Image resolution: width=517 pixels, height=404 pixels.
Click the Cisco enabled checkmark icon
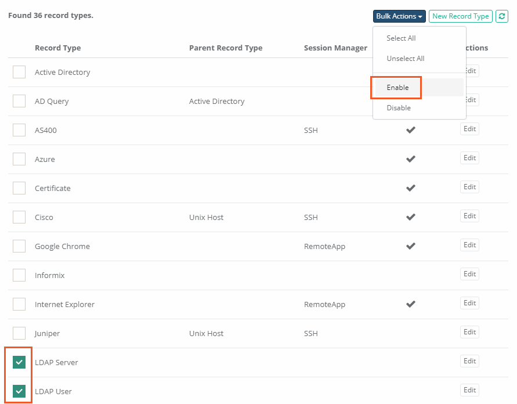411,217
